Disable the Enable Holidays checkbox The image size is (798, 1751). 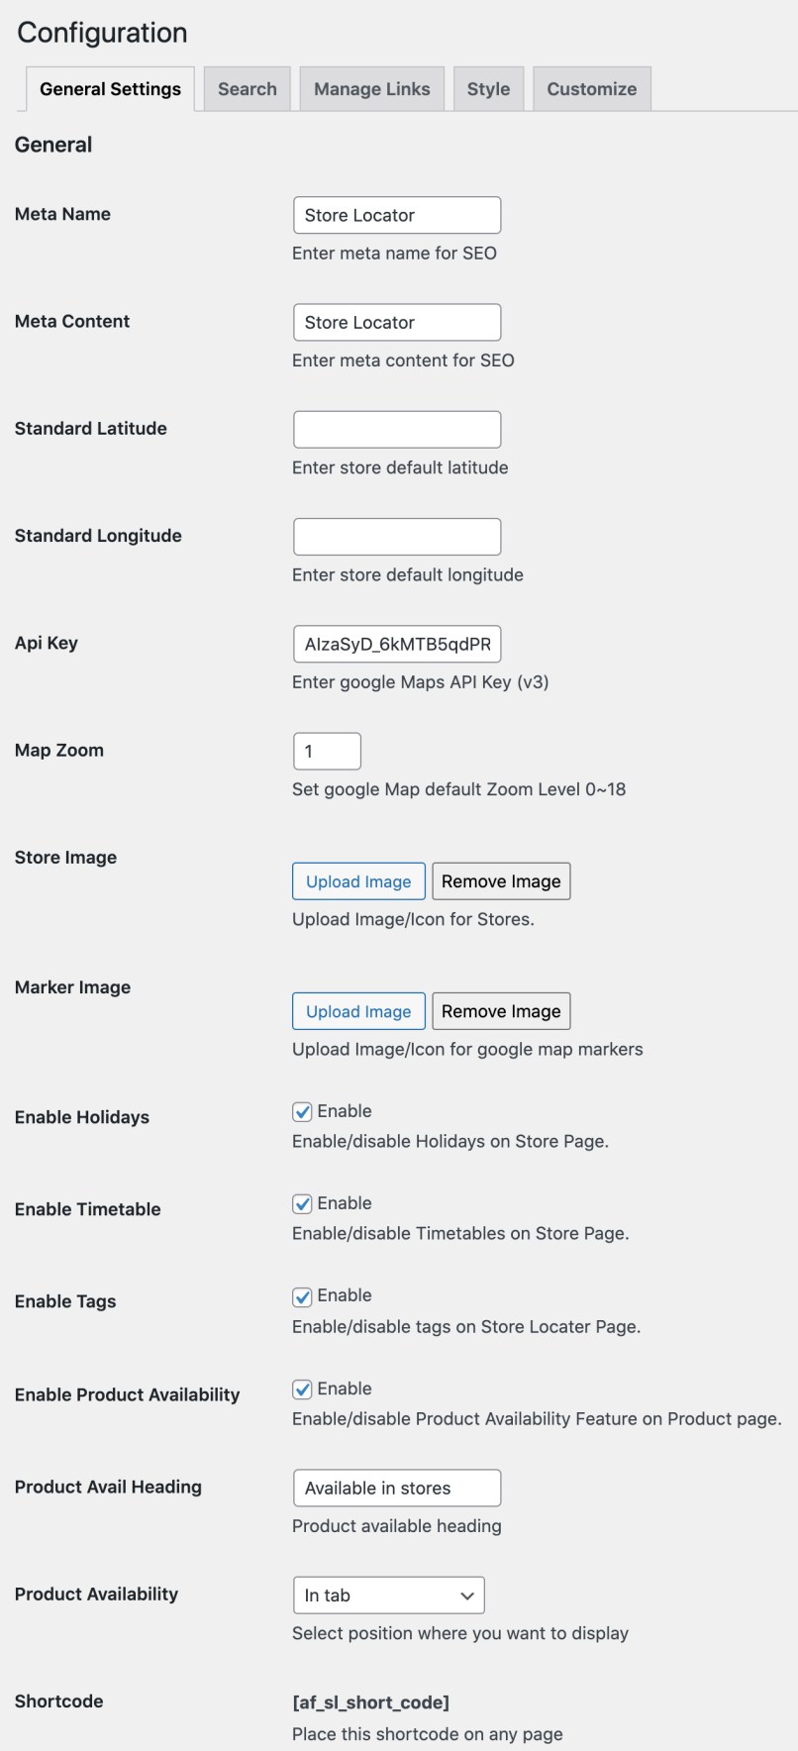point(302,1111)
